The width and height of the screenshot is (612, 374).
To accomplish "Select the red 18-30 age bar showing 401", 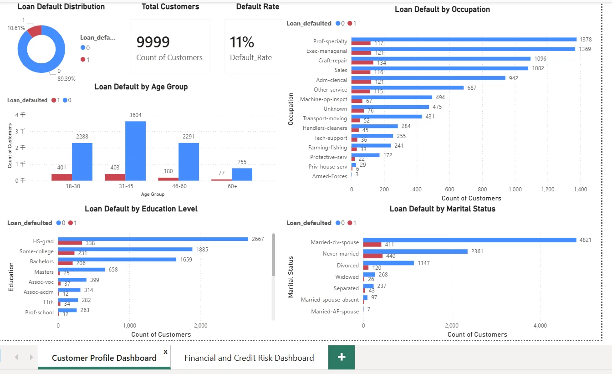I will [61, 177].
